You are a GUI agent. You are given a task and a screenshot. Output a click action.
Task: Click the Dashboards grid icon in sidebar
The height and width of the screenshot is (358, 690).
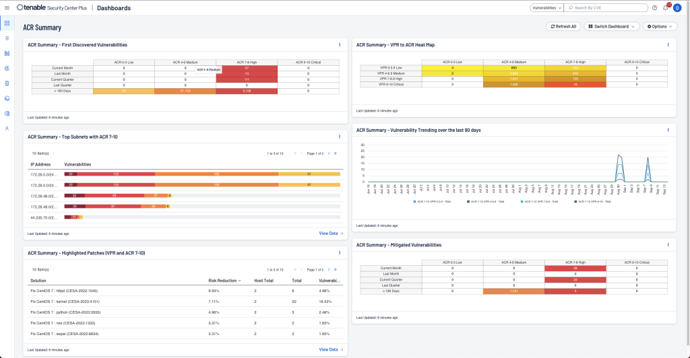point(7,23)
